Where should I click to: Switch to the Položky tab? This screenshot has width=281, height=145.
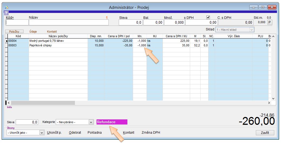(14, 32)
